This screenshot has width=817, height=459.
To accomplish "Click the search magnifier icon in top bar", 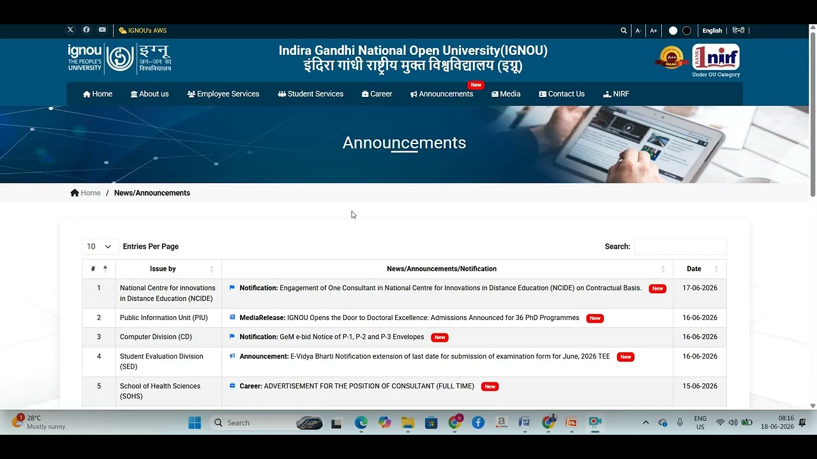I will (x=624, y=31).
